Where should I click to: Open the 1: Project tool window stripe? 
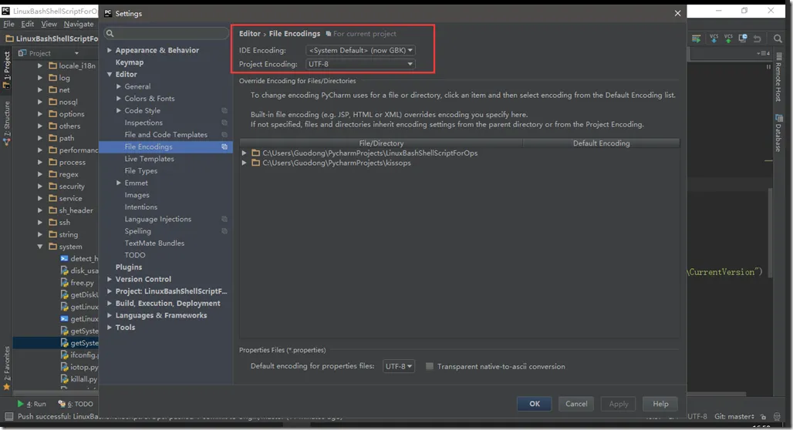point(7,69)
